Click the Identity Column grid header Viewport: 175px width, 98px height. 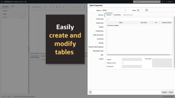(x=166, y=23)
